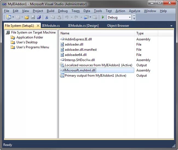Image resolution: width=178 pixels, height=150 pixels.
Task: Open the Redo history dropdown arrow
Action: click(x=81, y=17)
